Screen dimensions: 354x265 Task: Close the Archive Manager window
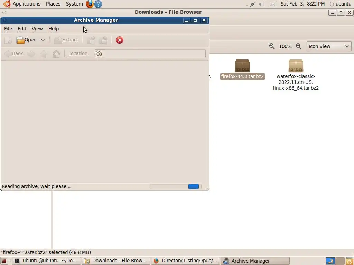pyautogui.click(x=204, y=20)
